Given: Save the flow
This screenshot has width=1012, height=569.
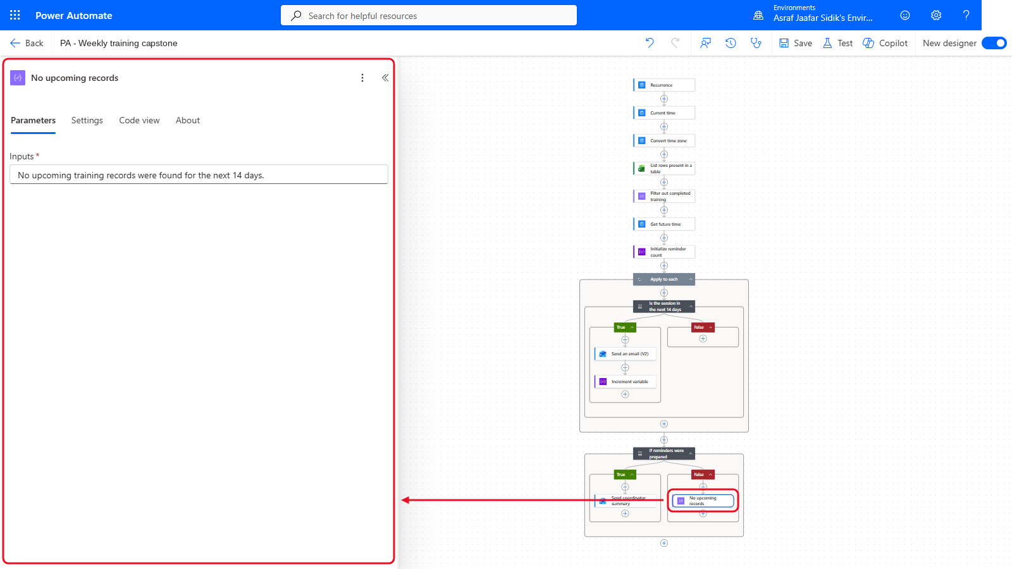Looking at the screenshot, I should coord(795,43).
